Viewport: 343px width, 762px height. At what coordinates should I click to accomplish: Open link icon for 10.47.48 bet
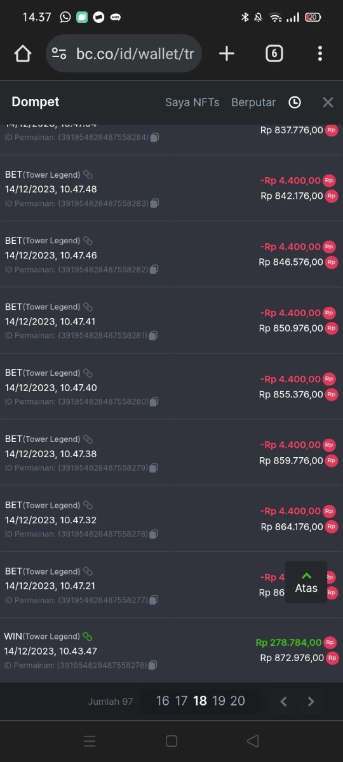tap(88, 175)
